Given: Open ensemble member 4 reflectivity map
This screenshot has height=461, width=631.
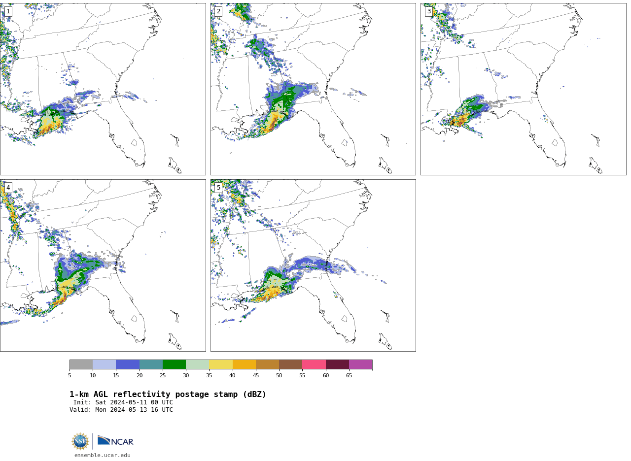Looking at the screenshot, I should click(103, 265).
